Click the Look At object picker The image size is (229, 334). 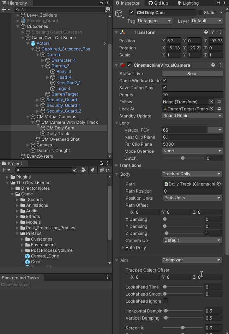[x=211, y=109]
